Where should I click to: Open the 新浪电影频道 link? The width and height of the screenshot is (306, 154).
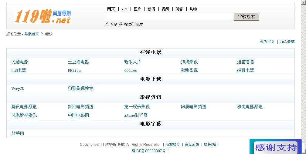pyautogui.click(x=80, y=107)
